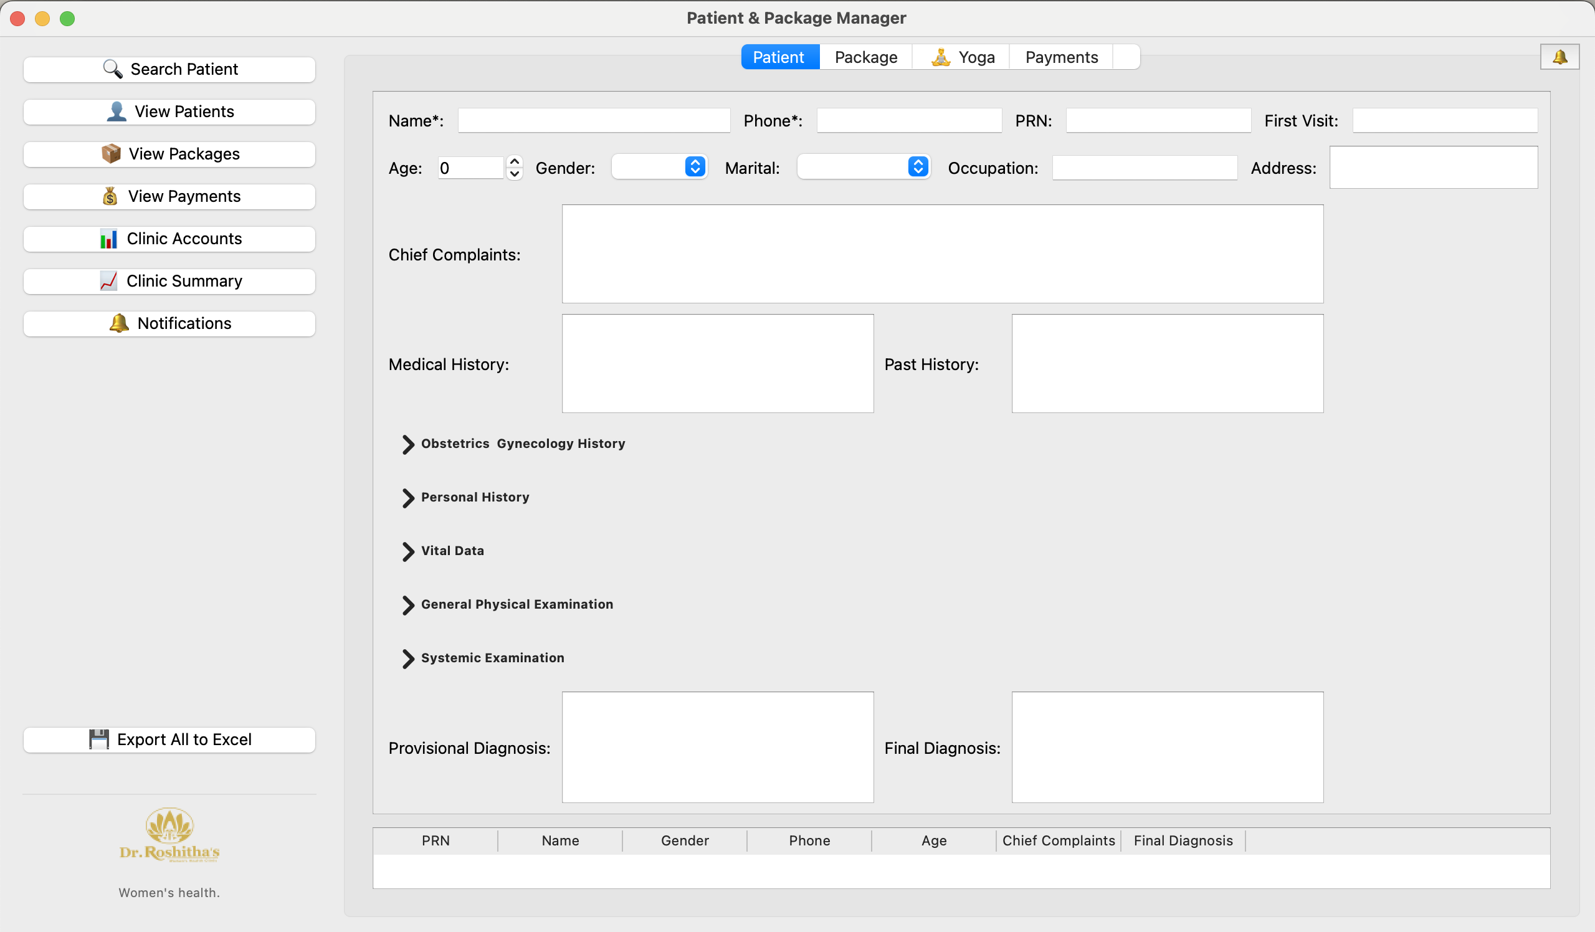Sort table by PRN column header

(436, 841)
